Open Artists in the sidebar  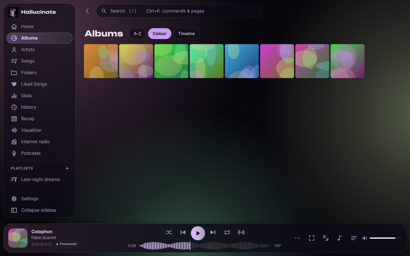point(39,50)
